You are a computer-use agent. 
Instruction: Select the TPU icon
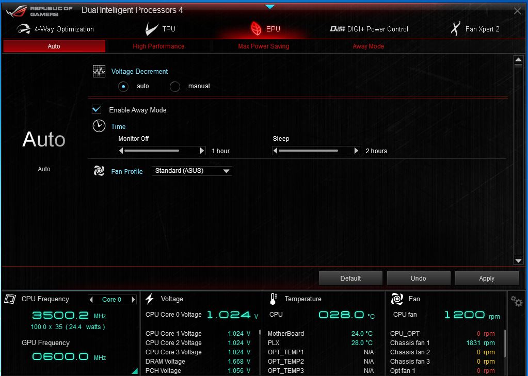(152, 29)
